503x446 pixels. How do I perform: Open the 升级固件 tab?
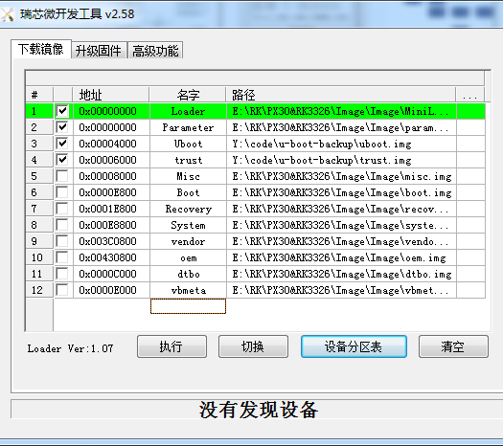coord(99,51)
